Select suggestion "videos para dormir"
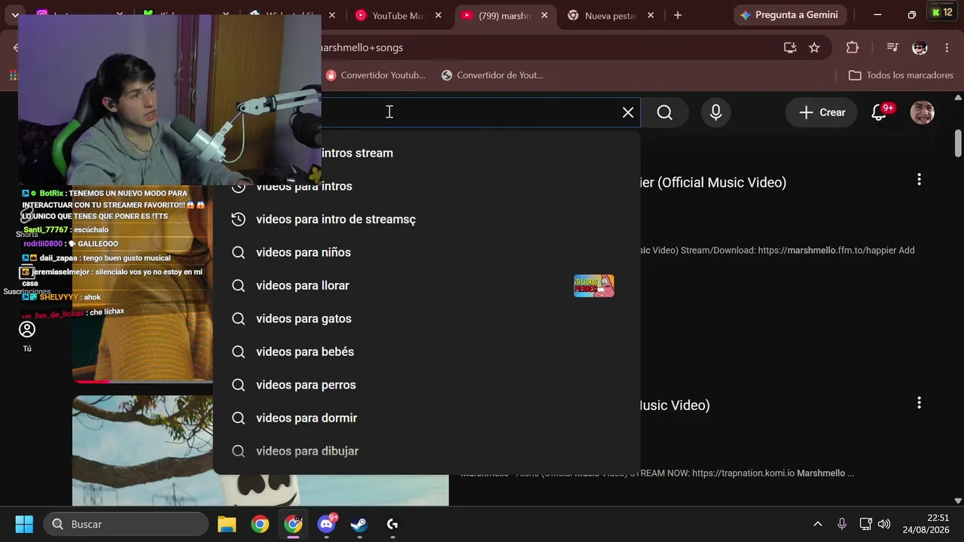Viewport: 964px width, 542px height. click(426, 418)
